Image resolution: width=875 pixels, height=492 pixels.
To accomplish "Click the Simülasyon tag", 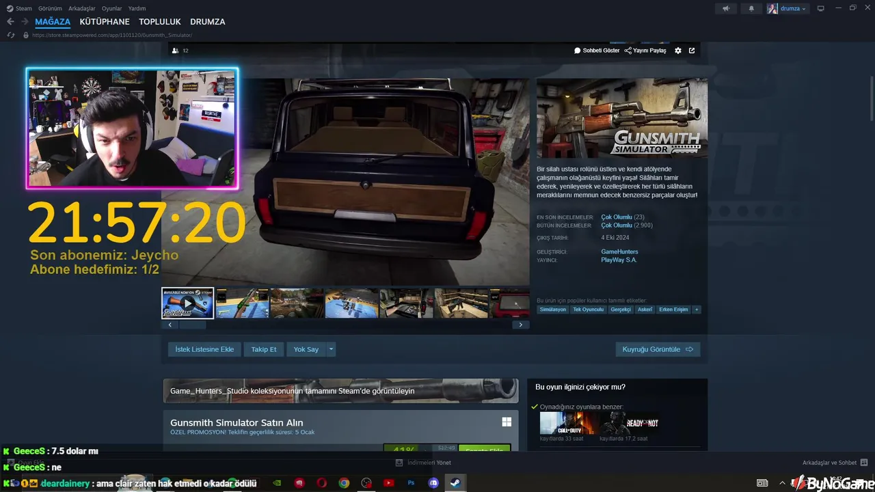I will tap(553, 310).
